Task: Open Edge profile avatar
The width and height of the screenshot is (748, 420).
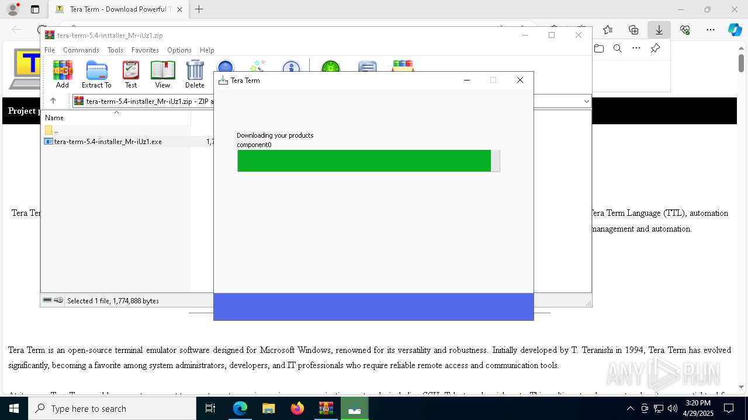Action: pyautogui.click(x=13, y=9)
